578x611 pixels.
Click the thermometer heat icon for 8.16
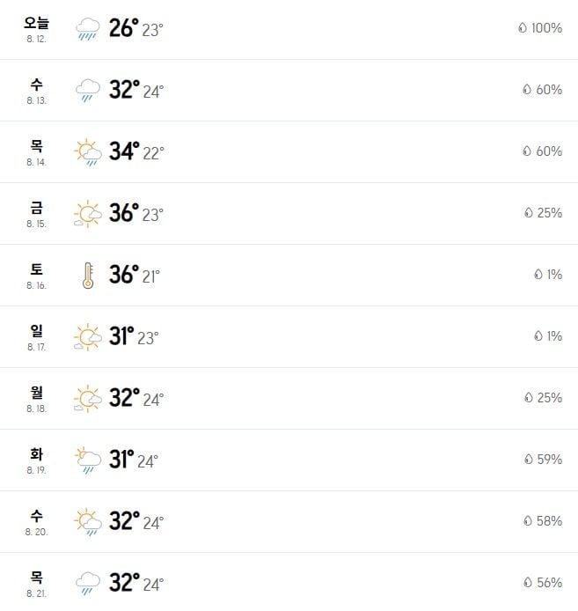(88, 275)
